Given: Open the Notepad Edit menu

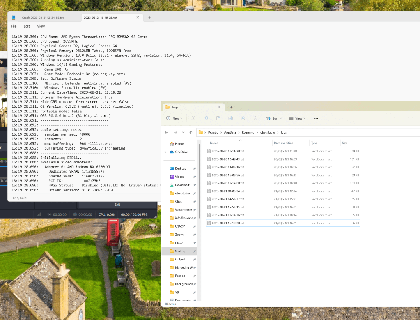Looking at the screenshot, I should (27, 26).
